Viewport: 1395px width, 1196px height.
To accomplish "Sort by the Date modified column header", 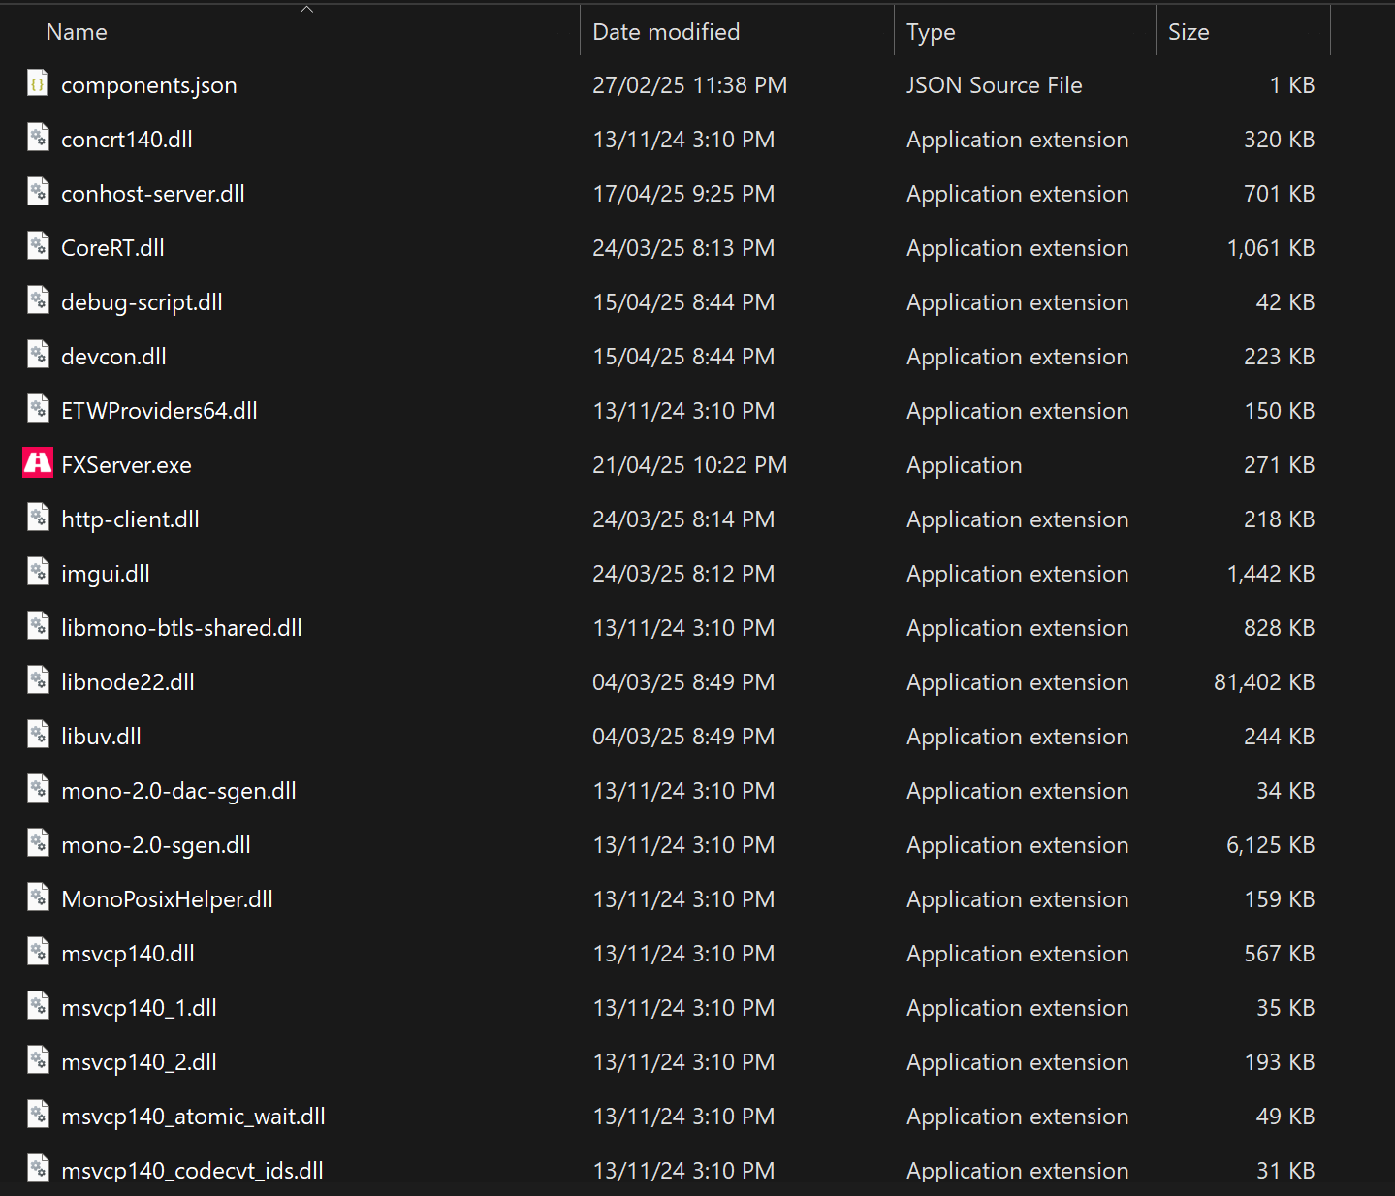I will coord(666,32).
